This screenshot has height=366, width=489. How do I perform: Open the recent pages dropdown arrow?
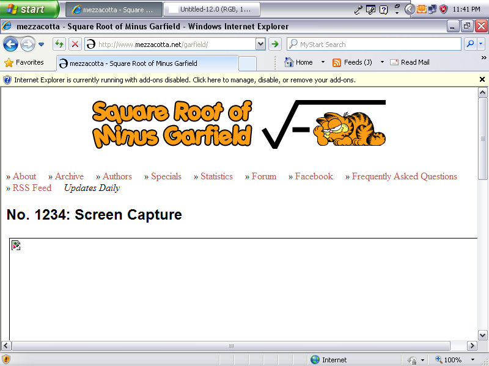point(41,45)
